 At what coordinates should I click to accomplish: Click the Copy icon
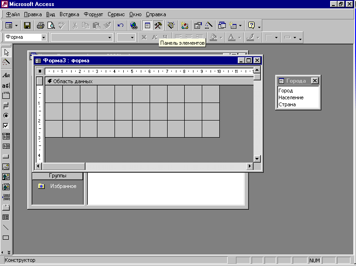tap(85, 25)
